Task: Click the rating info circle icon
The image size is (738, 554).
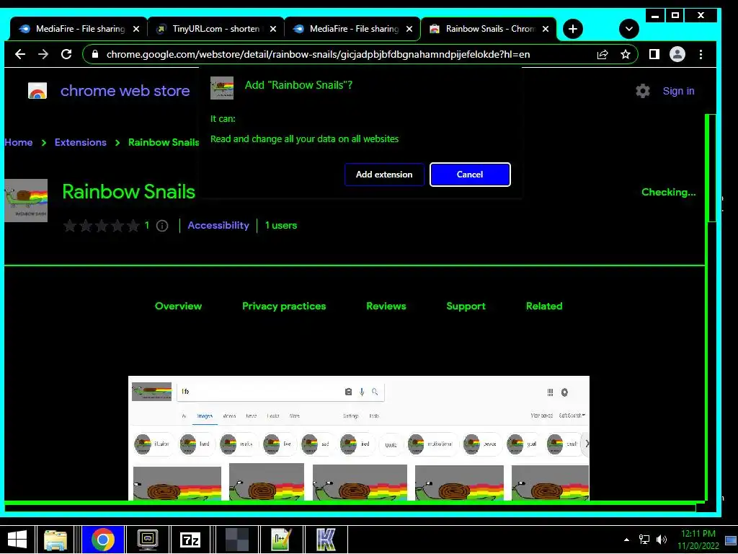Action: (x=162, y=226)
